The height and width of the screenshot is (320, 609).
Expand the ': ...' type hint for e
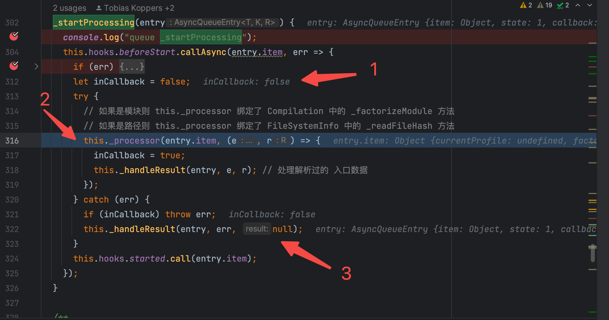[247, 141]
